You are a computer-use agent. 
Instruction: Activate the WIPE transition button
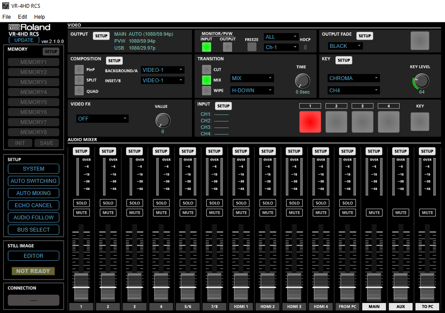tap(206, 91)
